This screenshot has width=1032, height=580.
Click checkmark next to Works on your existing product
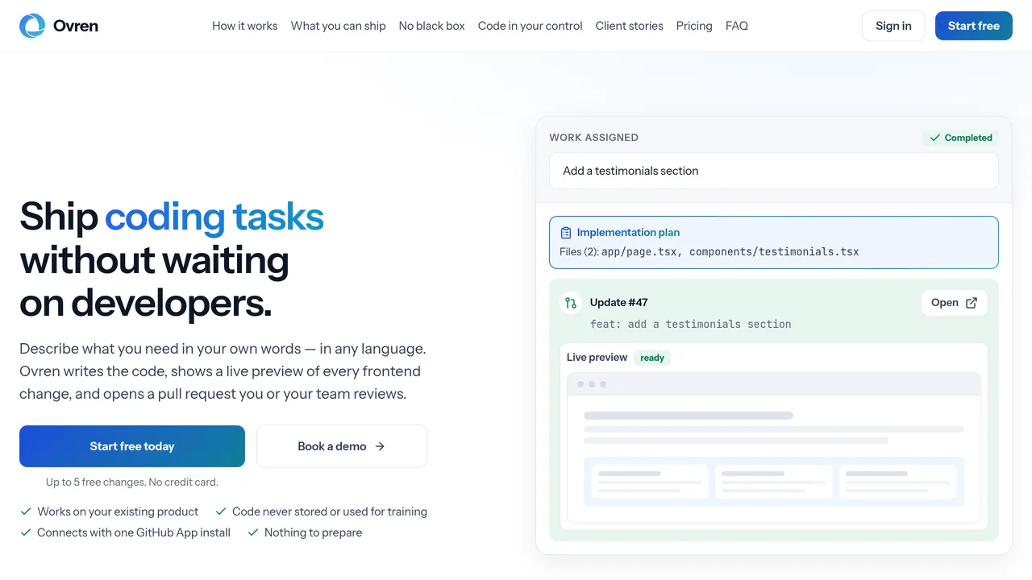pyautogui.click(x=25, y=512)
